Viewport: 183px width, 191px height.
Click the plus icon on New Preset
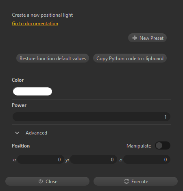(x=135, y=38)
